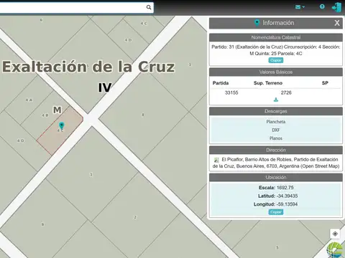Download the partida 33155 data
This screenshot has height=258, width=345.
click(x=276, y=100)
